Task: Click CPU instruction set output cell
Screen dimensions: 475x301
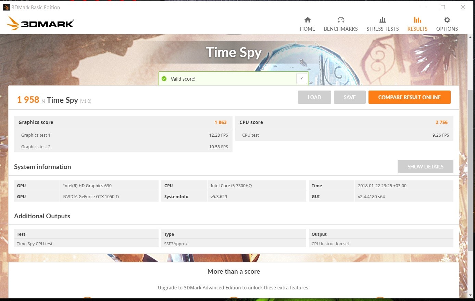Action: click(381, 244)
